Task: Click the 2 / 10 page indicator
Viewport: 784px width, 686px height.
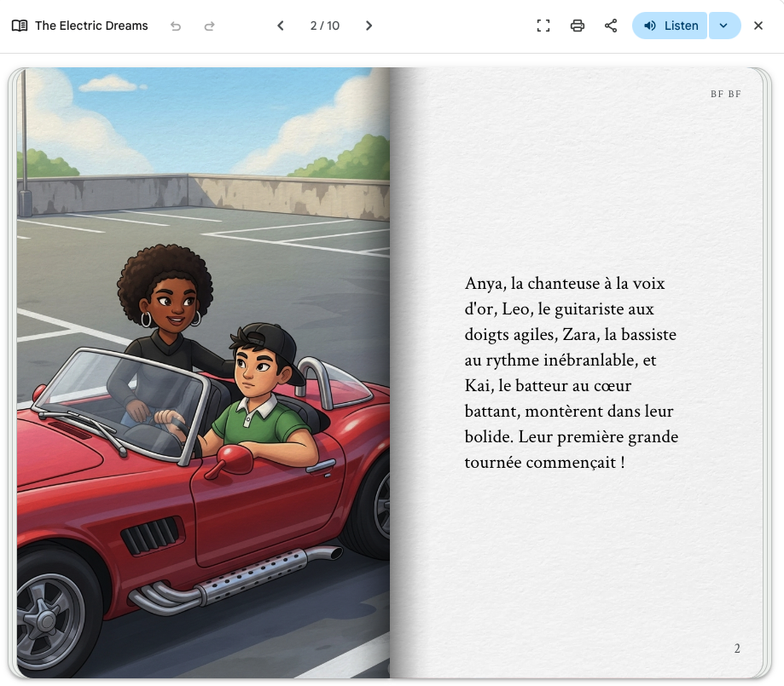Action: [x=324, y=26]
